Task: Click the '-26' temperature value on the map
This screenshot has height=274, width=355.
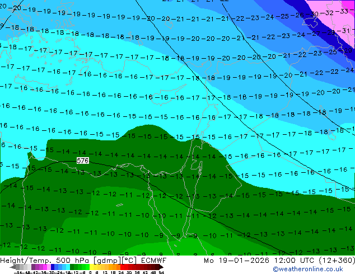Action: point(297,15)
